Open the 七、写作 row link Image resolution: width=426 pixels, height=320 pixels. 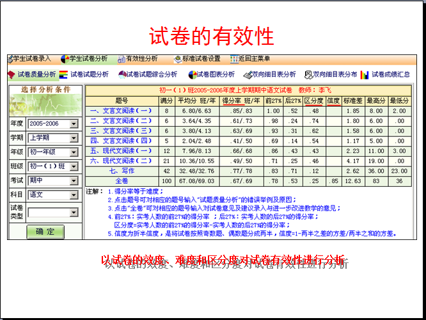(x=122, y=171)
